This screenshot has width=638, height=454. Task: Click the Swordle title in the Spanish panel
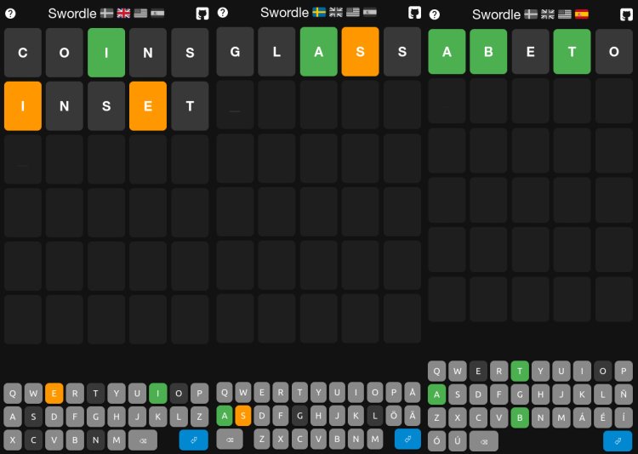(x=497, y=14)
